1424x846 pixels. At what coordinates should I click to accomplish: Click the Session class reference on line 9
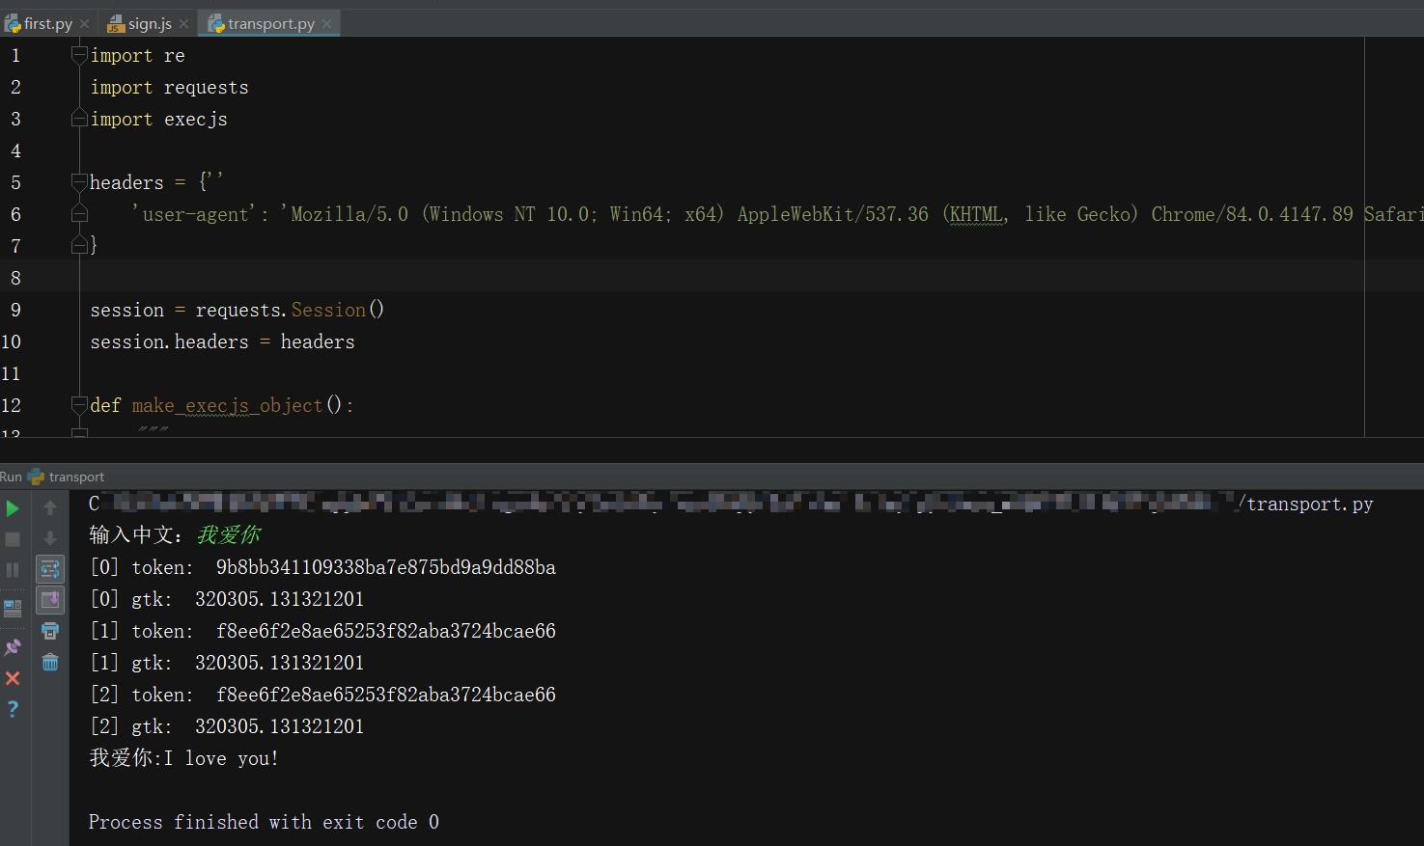point(328,310)
